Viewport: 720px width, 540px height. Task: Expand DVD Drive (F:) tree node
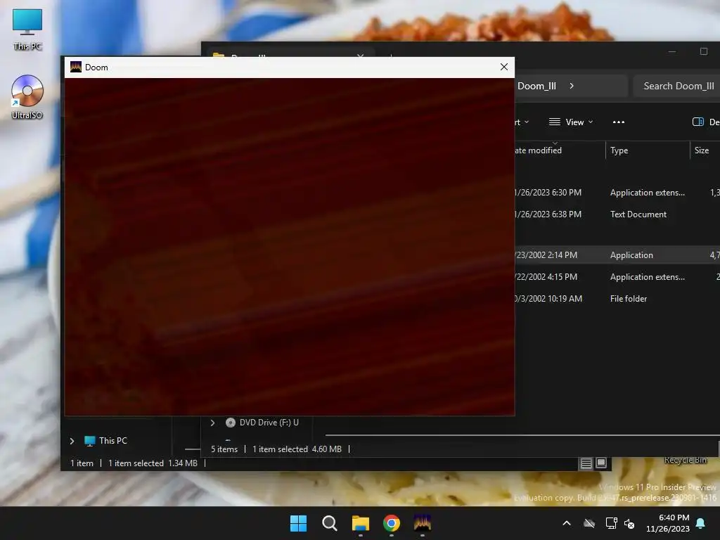(212, 423)
